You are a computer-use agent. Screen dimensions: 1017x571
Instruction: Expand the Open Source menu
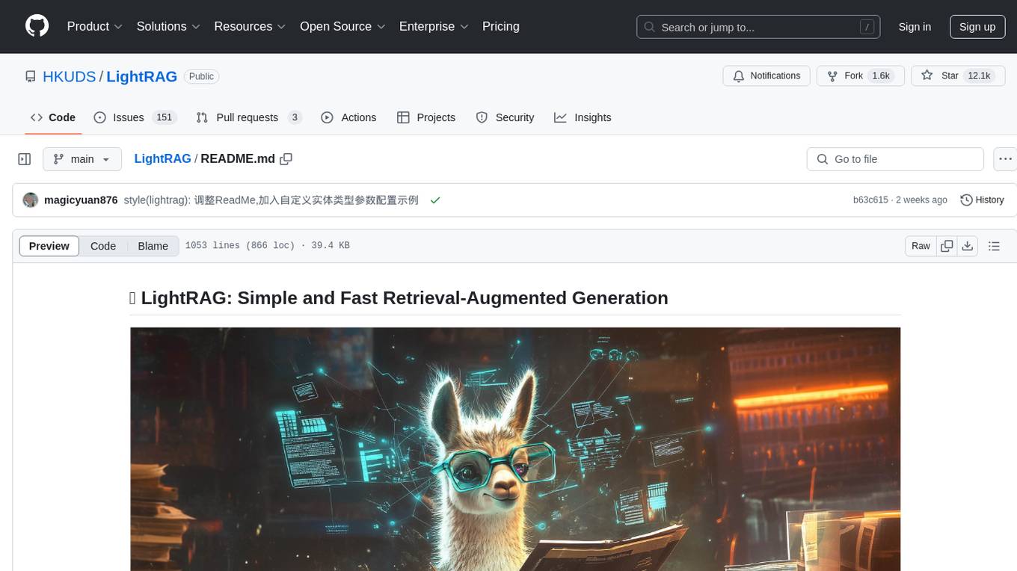342,26
